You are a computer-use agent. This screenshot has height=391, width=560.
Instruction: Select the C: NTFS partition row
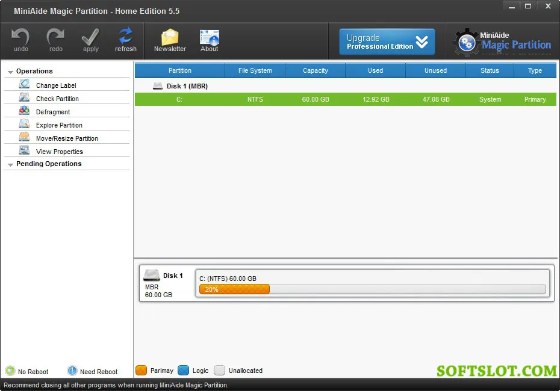coord(346,99)
